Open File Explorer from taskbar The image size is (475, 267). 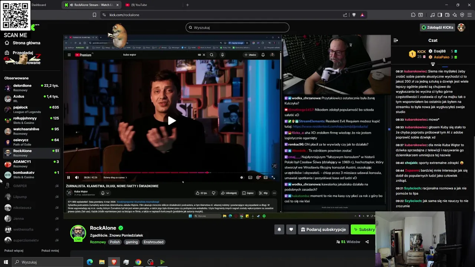pos(102,262)
